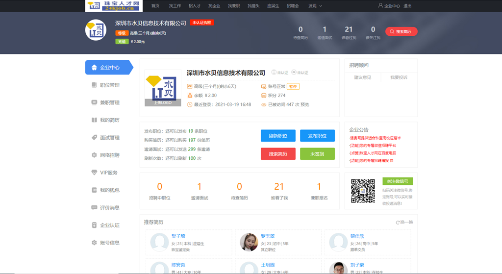Click the 评价消息 chat icon
The height and width of the screenshot is (274, 502).
tap(94, 207)
